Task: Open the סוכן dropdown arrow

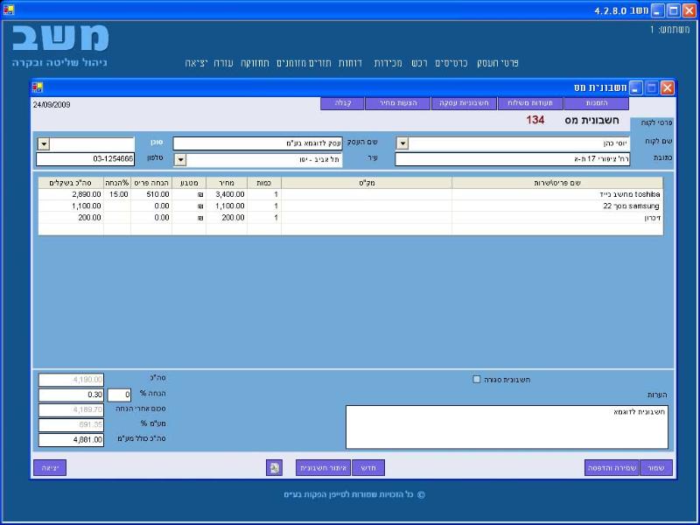Action: pos(43,143)
